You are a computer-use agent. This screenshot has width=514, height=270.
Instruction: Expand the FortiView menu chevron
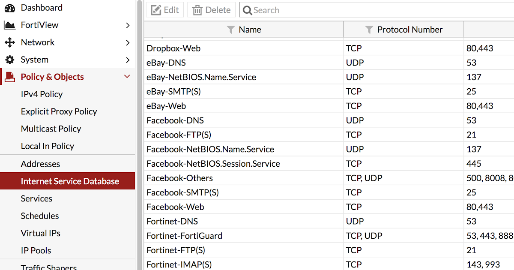click(x=128, y=25)
